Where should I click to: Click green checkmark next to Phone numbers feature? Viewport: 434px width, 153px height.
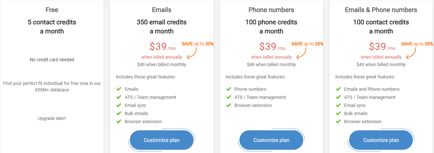(x=228, y=89)
